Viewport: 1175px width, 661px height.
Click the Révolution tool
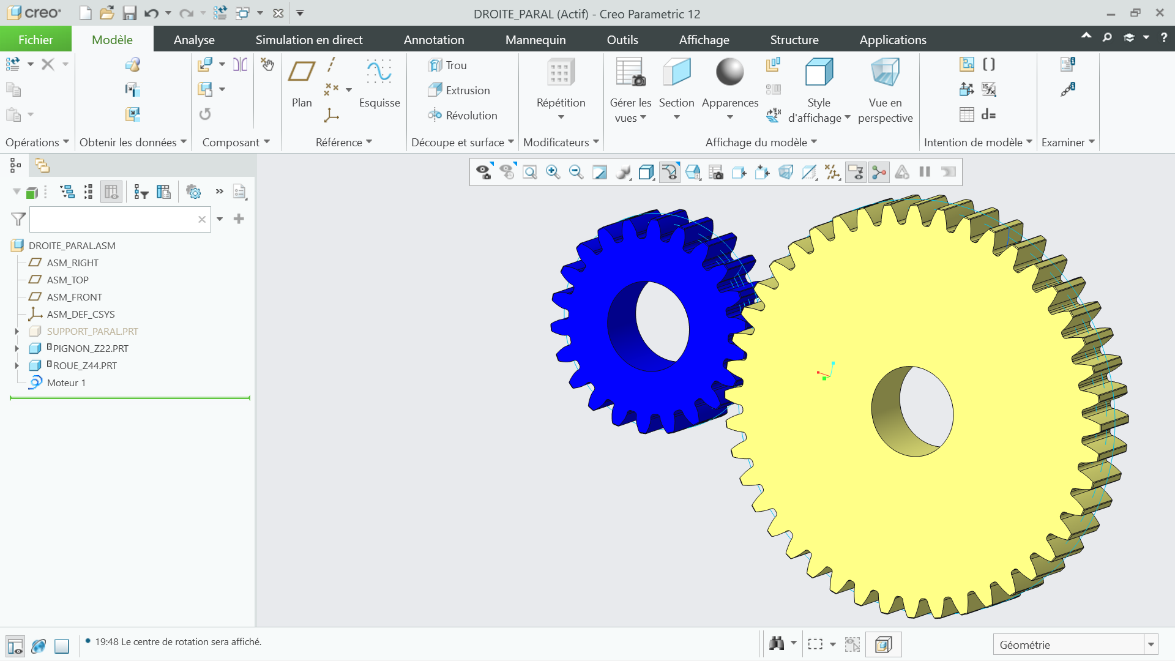(462, 115)
